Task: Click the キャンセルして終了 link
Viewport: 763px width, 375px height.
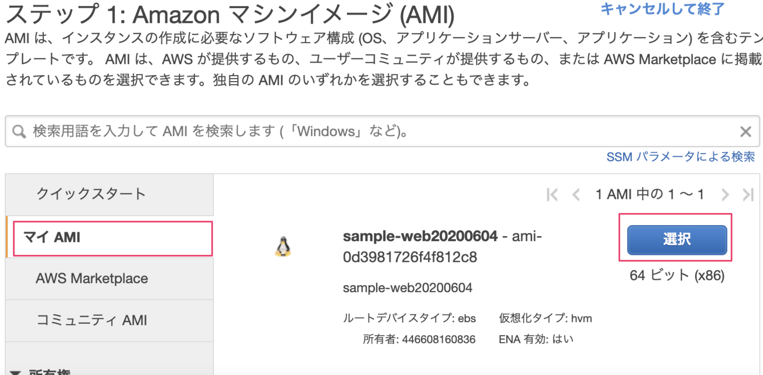Action: point(662,10)
